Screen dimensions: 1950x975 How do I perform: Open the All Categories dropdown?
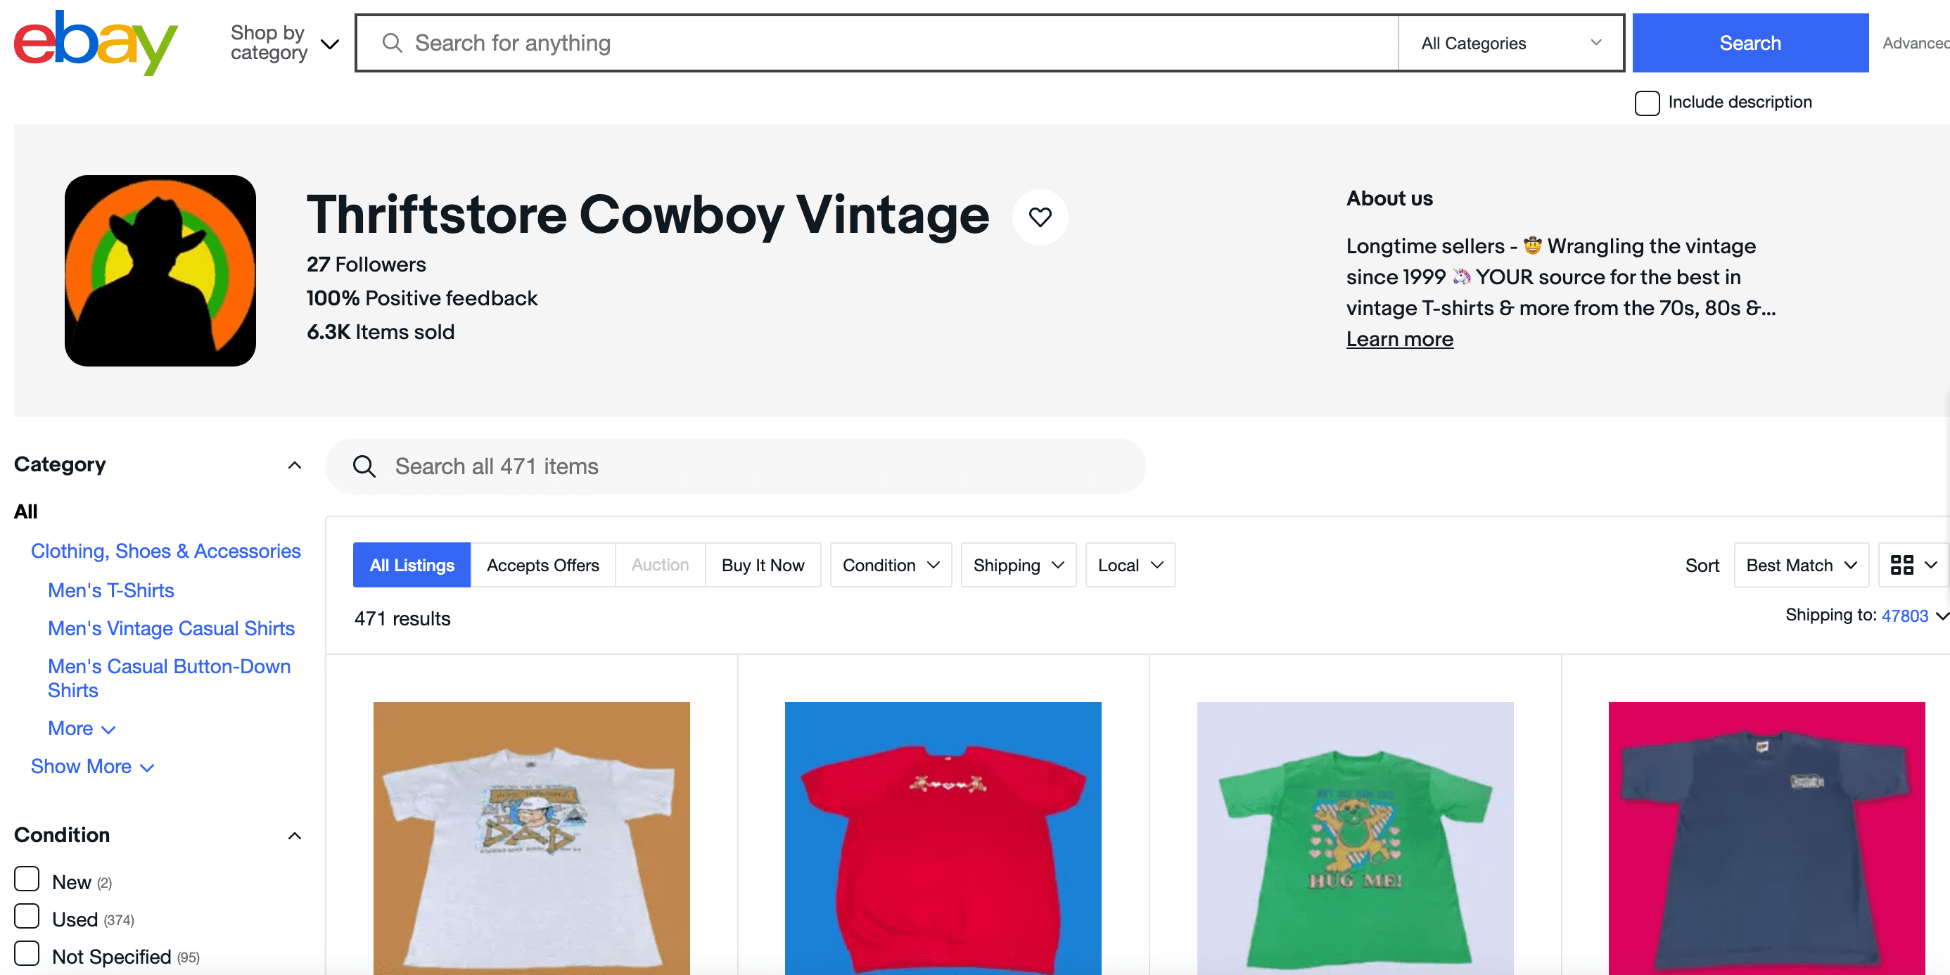tap(1510, 43)
